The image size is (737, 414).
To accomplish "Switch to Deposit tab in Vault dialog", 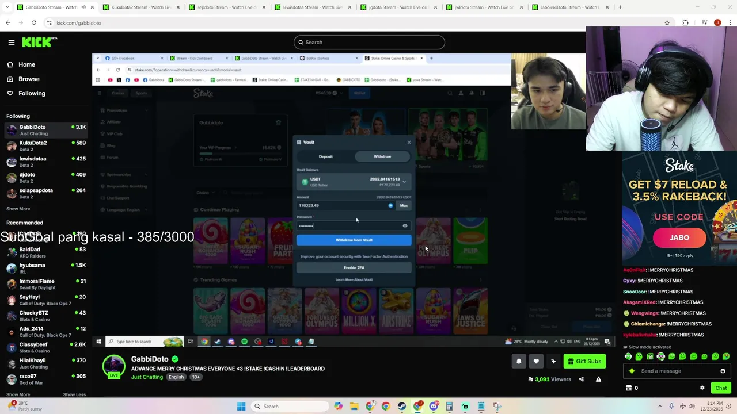I will pyautogui.click(x=326, y=156).
